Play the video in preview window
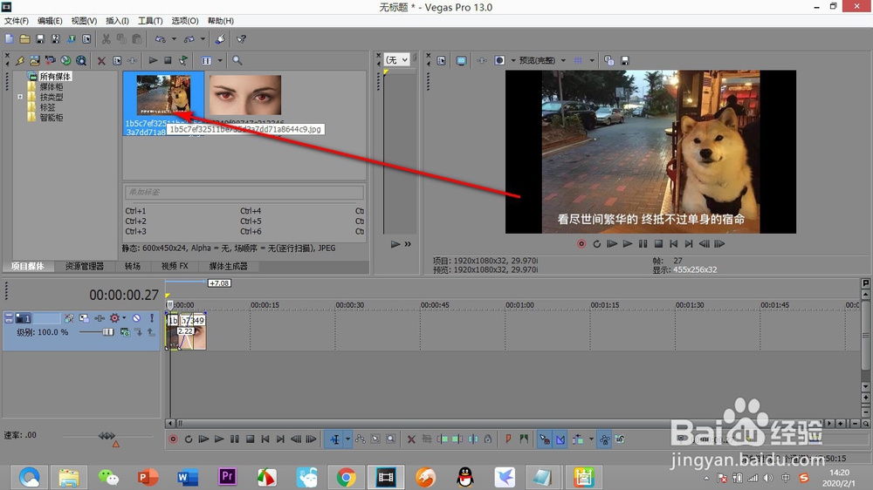 [x=628, y=243]
